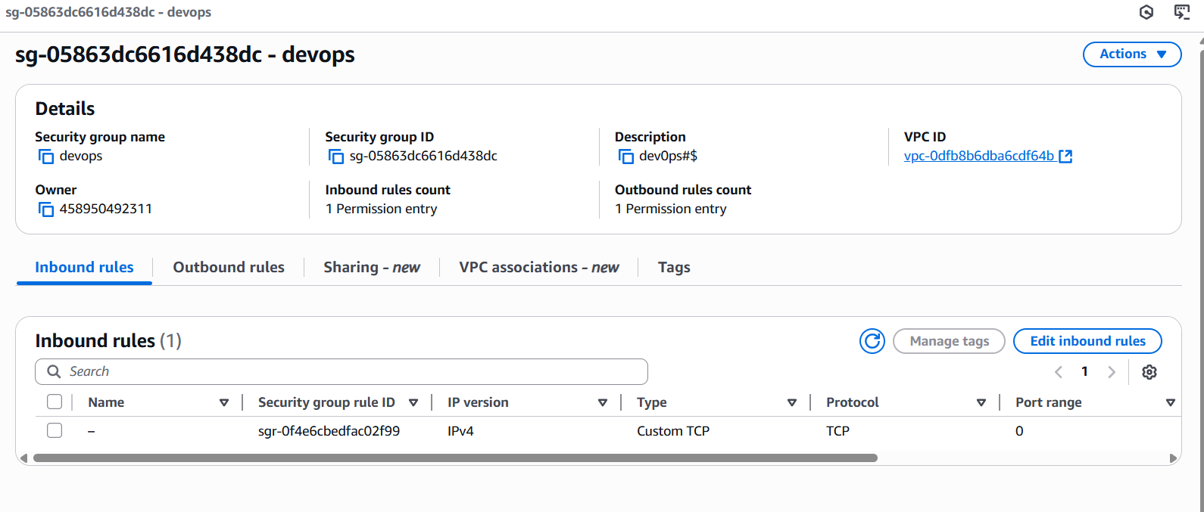Viewport: 1204px width, 512px height.
Task: Open the screen feedback icon in the header
Action: [x=1181, y=12]
